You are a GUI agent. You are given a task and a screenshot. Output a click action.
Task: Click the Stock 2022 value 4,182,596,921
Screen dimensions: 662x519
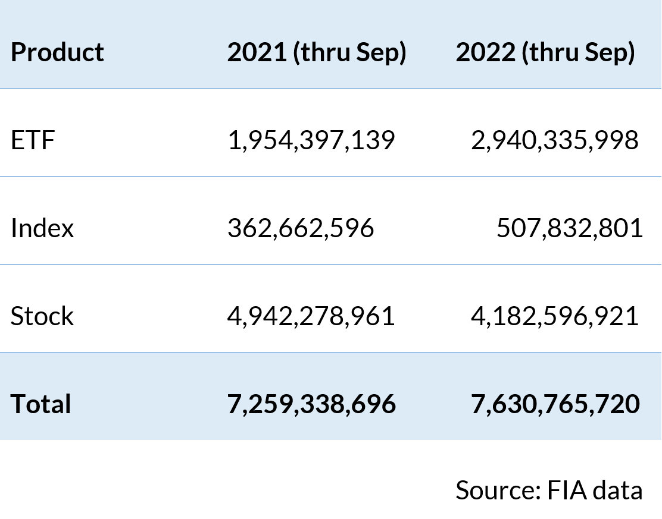click(x=554, y=316)
